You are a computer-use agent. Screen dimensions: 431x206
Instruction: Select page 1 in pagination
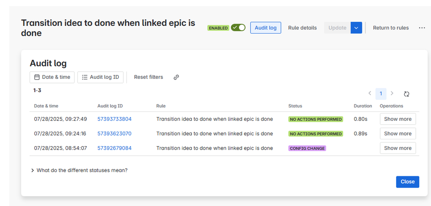tap(381, 94)
